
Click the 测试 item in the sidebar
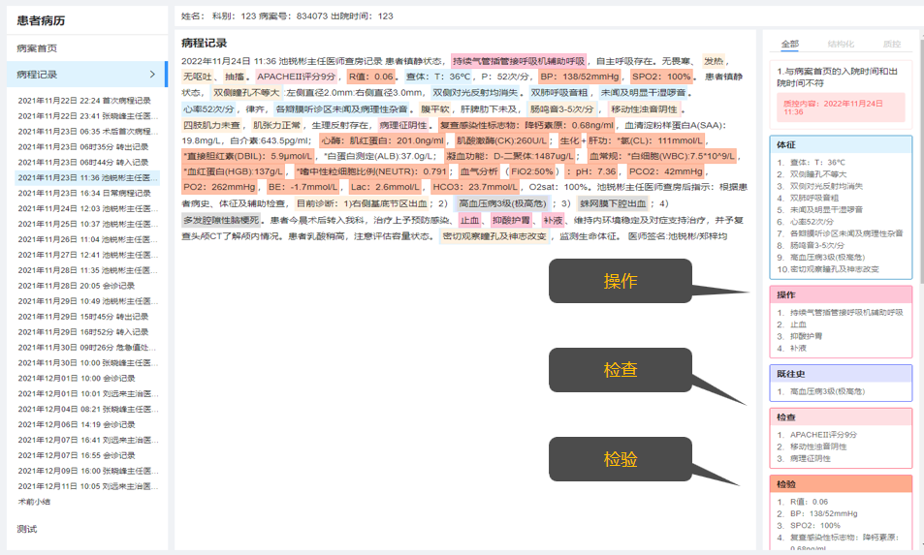tap(27, 529)
